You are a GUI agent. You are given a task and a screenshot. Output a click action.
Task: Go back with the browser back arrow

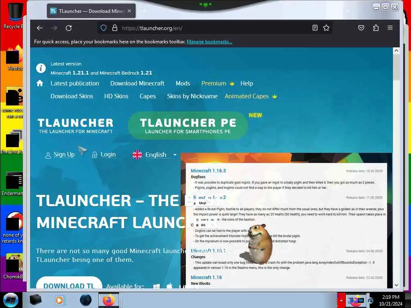40,28
